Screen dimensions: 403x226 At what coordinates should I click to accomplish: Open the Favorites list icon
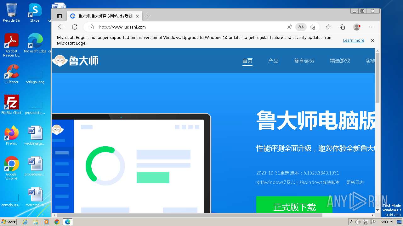pos(328,27)
